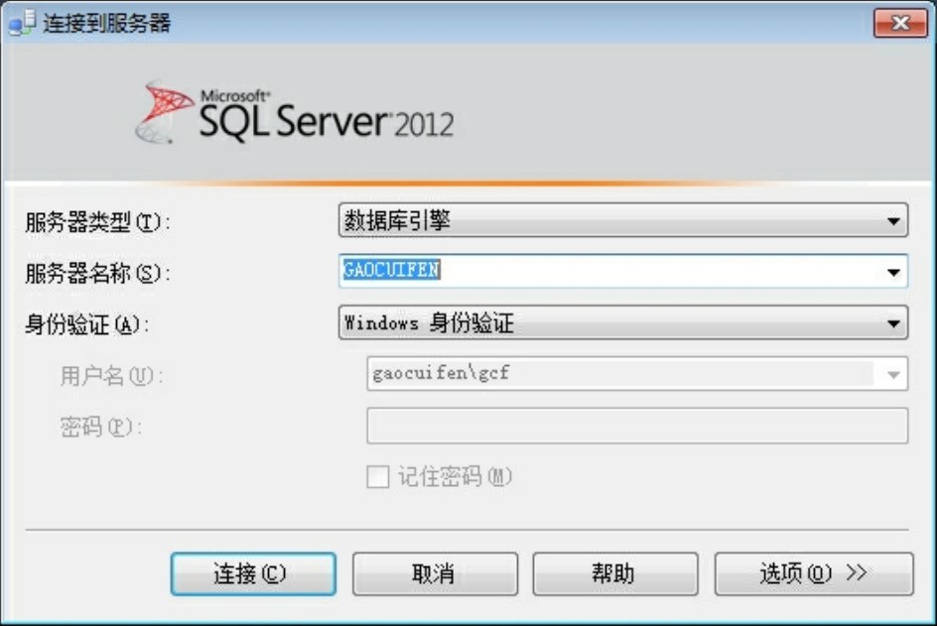Open the 服务器名称 dropdown arrow
The width and height of the screenshot is (937, 626).
click(x=893, y=272)
